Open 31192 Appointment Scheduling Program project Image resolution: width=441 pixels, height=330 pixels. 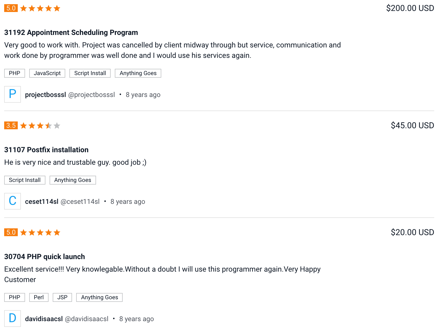tap(71, 33)
